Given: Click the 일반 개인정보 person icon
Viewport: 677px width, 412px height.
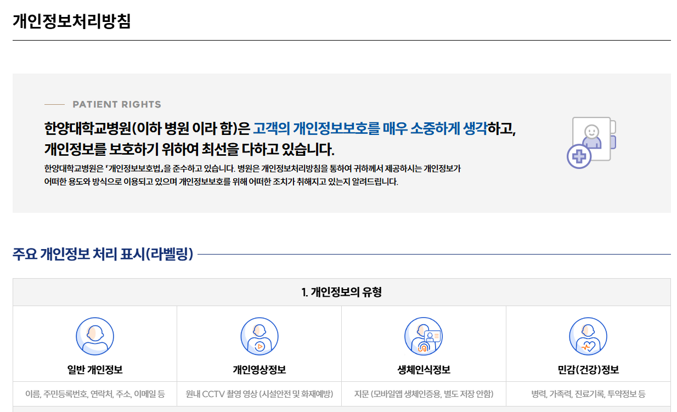Looking at the screenshot, I should [x=95, y=336].
